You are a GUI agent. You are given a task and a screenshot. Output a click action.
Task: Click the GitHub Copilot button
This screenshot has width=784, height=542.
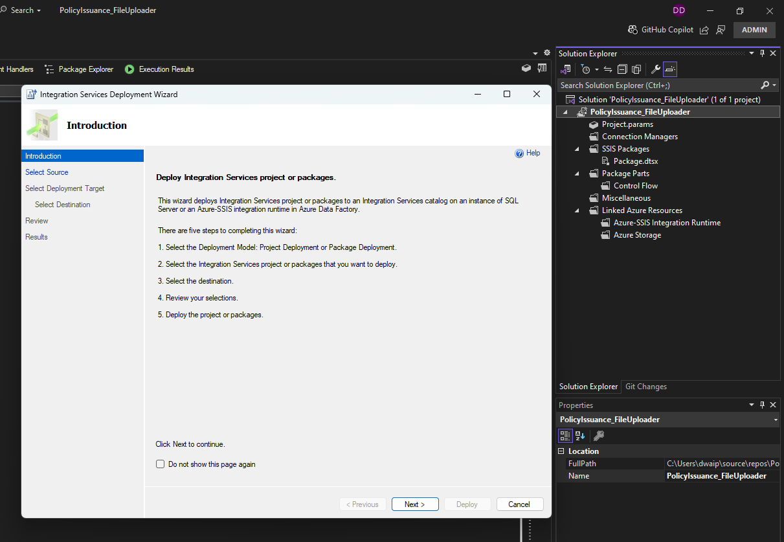[660, 30]
